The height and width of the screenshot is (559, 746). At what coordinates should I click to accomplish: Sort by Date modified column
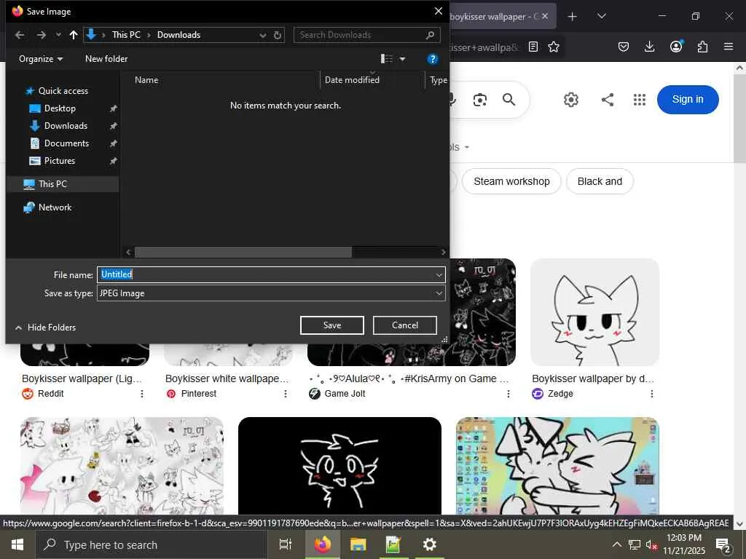352,80
